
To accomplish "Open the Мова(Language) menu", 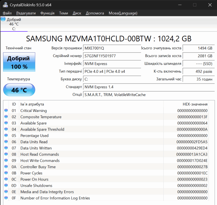I will (123, 13).
